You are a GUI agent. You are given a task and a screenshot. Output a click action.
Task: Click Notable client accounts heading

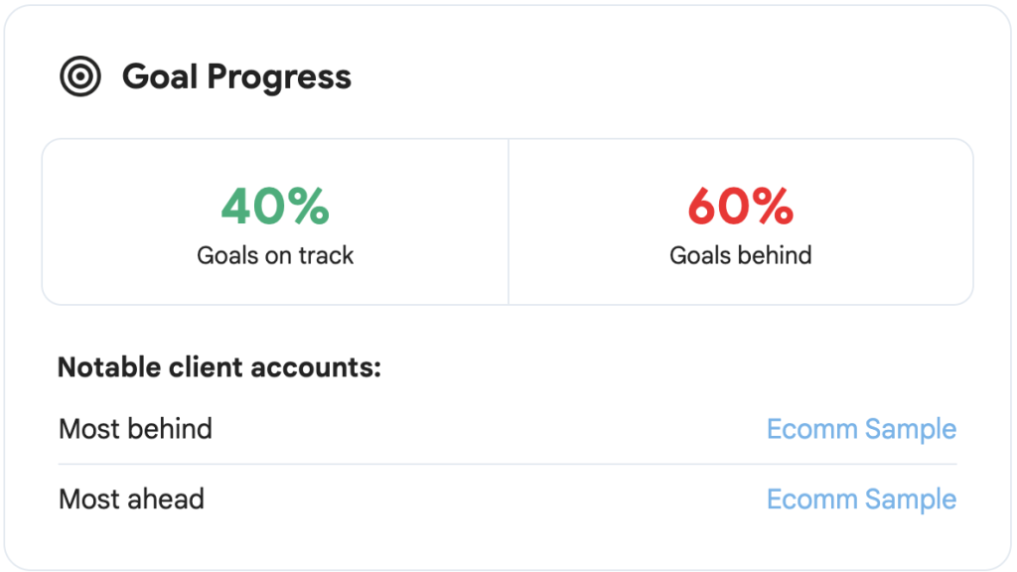click(x=219, y=367)
